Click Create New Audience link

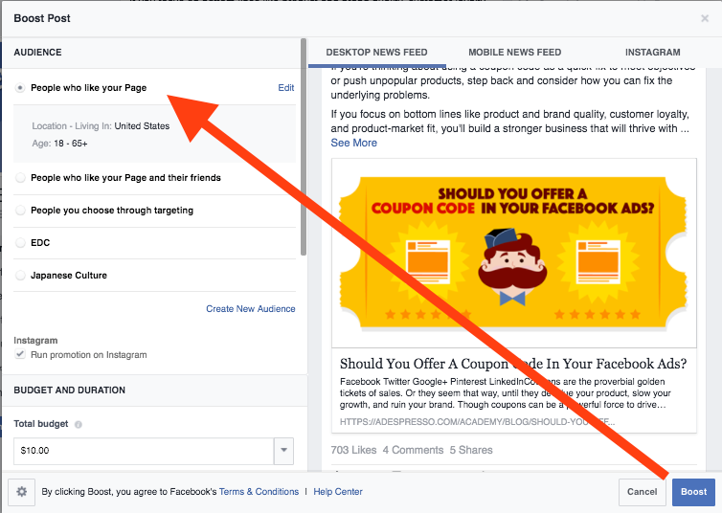251,309
